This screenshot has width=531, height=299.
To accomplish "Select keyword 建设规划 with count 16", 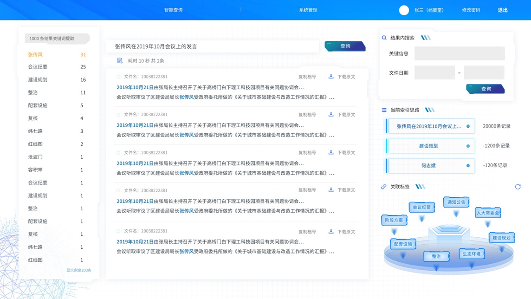I will coord(57,79).
